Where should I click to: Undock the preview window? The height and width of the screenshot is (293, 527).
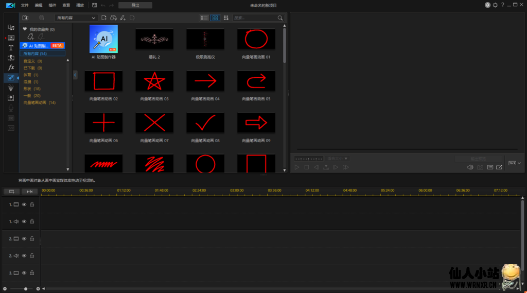499,167
